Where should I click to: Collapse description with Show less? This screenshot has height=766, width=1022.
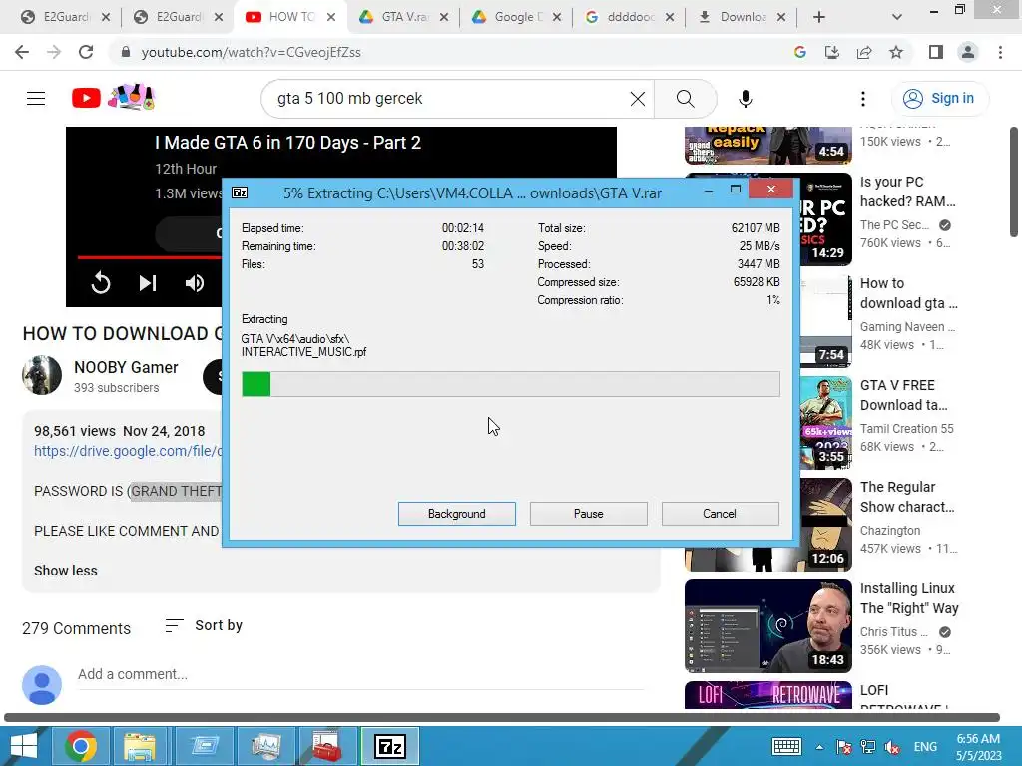click(65, 571)
